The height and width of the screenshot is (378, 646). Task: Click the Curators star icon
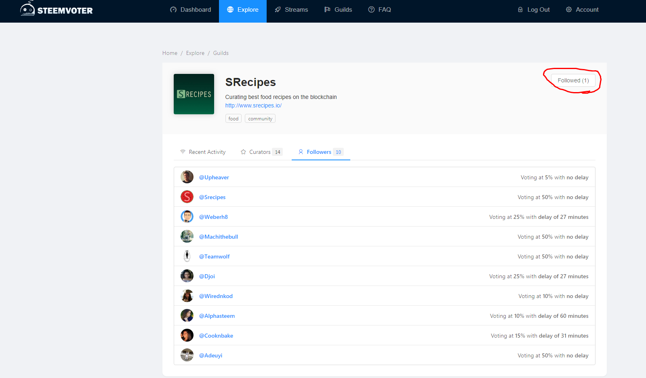pyautogui.click(x=243, y=152)
